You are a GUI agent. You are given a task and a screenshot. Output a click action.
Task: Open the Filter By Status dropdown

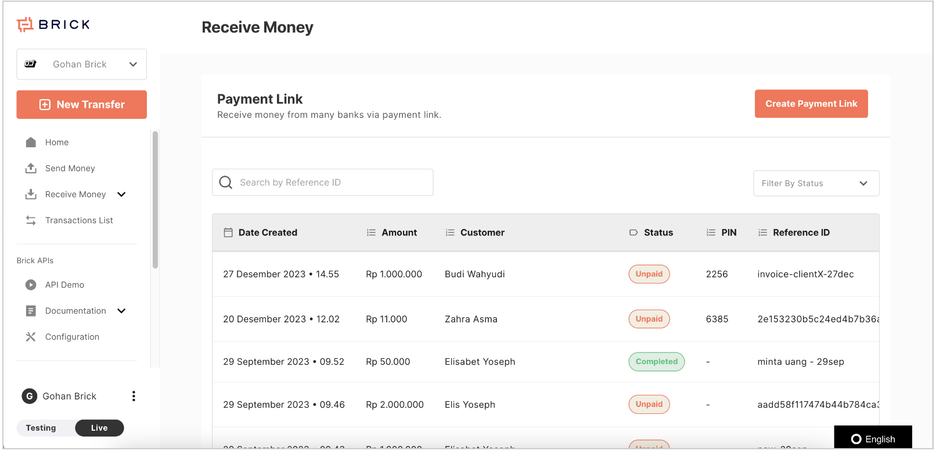point(816,183)
